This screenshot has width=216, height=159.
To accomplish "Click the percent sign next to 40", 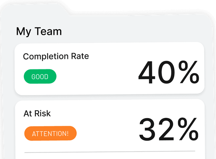I will tap(188, 73).
